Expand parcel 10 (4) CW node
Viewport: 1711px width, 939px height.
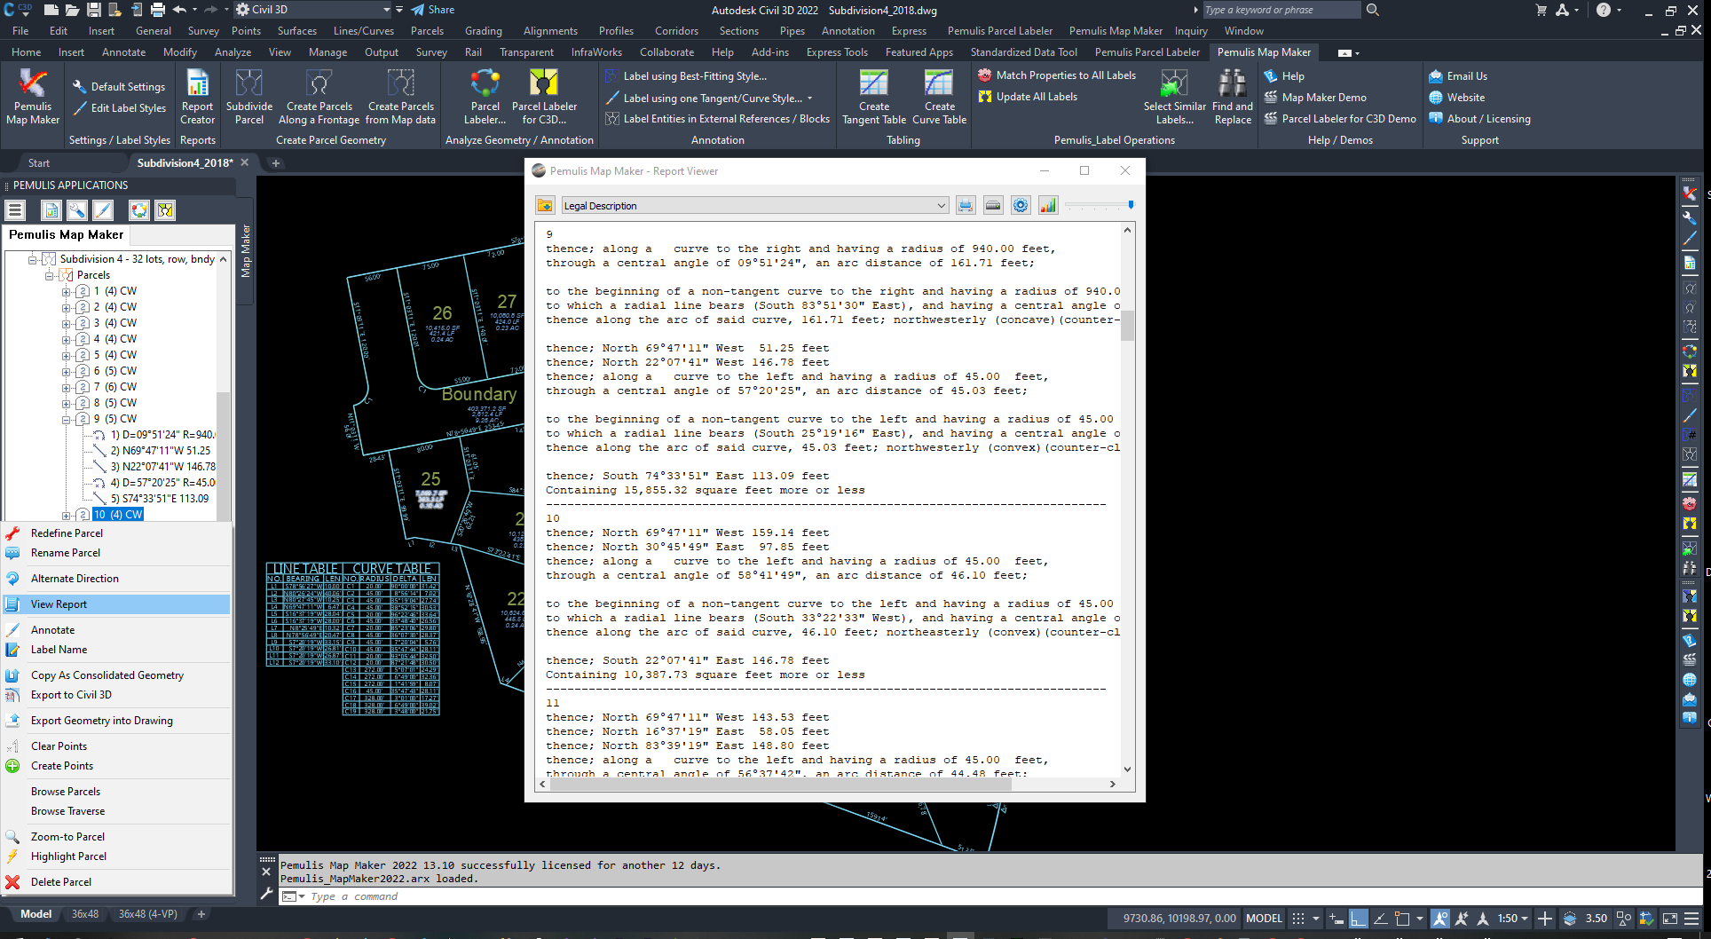pyautogui.click(x=67, y=516)
